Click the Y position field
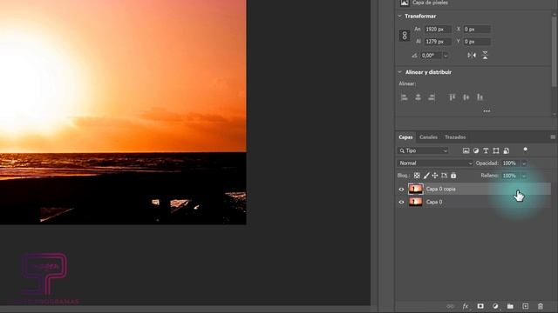This screenshot has height=313, width=558. pyautogui.click(x=477, y=42)
